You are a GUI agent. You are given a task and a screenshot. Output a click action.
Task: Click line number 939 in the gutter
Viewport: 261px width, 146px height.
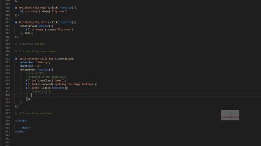coord(7,120)
